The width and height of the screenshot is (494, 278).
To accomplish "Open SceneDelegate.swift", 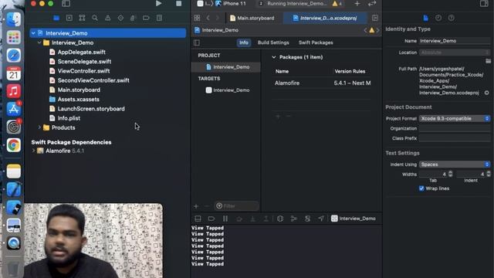I will point(84,62).
